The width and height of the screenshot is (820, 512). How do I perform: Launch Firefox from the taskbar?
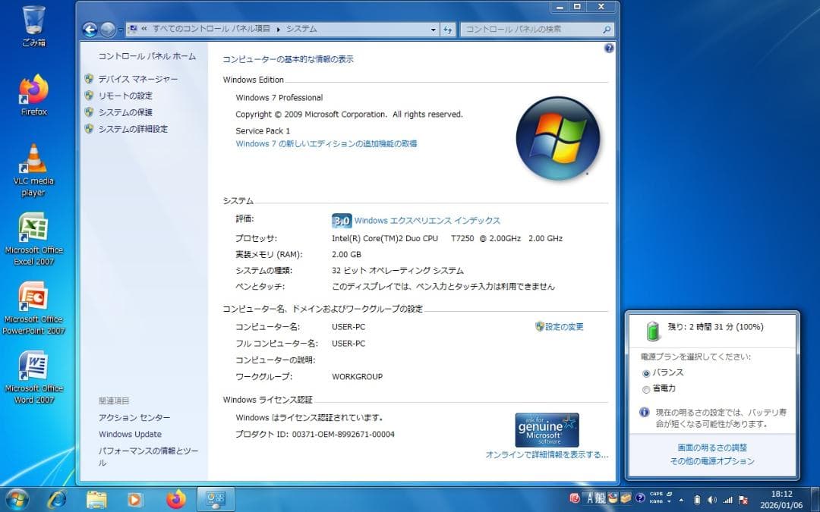(x=175, y=499)
